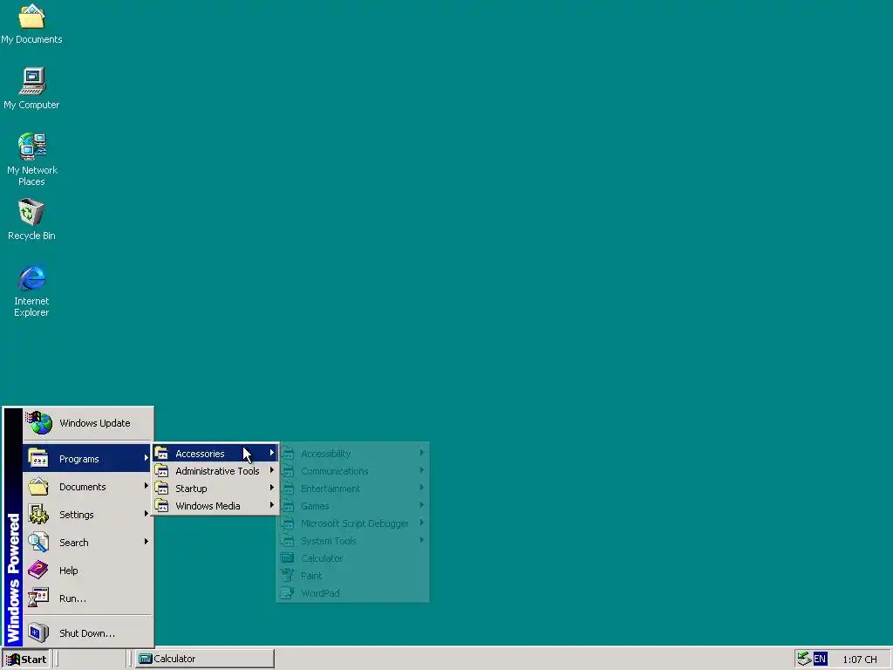Click the Help book icon
This screenshot has height=670, width=893.
coord(38,570)
